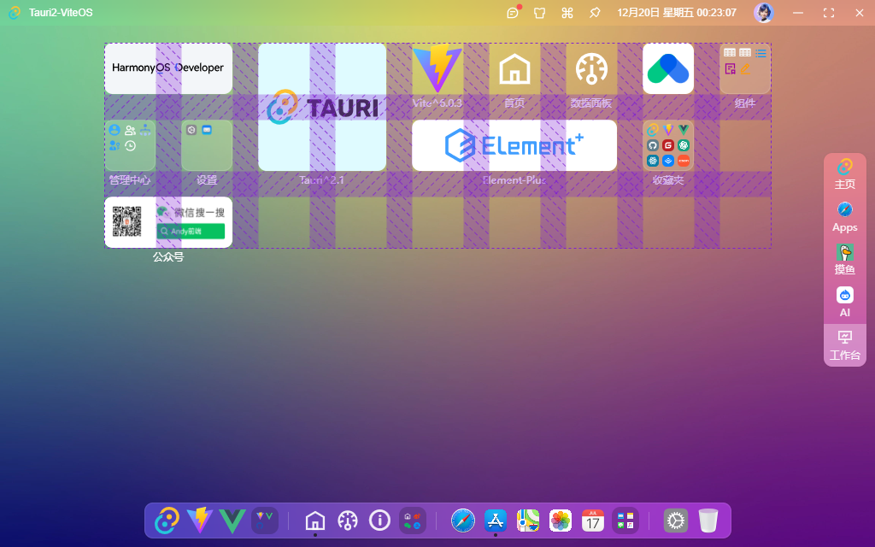Open the large Tauri 2.1 card
875x547 pixels.
point(322,107)
